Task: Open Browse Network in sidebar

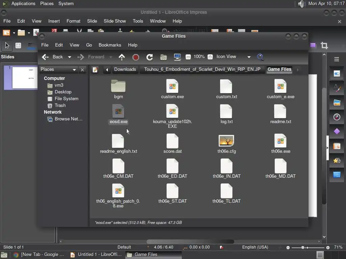Action: (68, 119)
